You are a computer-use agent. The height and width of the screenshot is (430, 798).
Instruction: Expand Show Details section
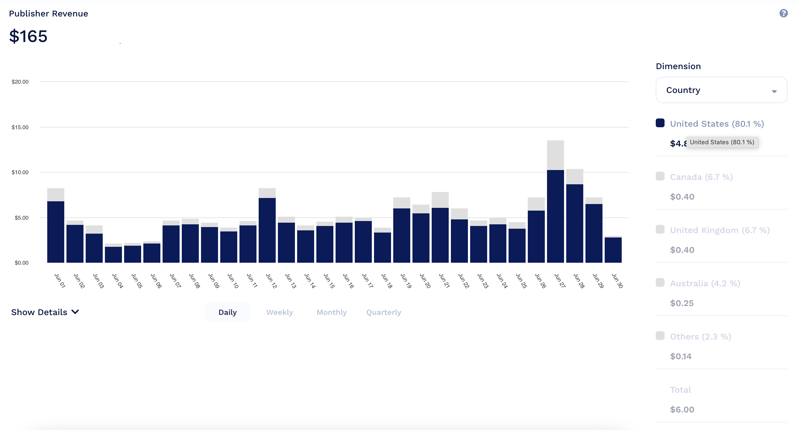(x=44, y=311)
